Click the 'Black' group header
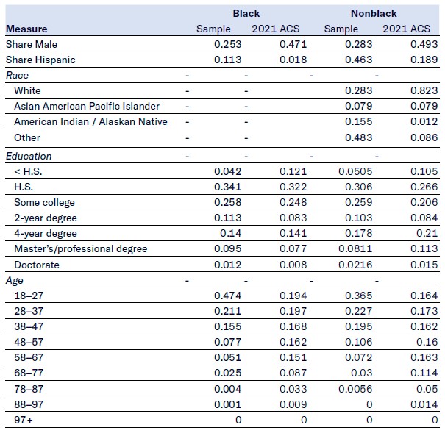The image size is (445, 433). 246,13
